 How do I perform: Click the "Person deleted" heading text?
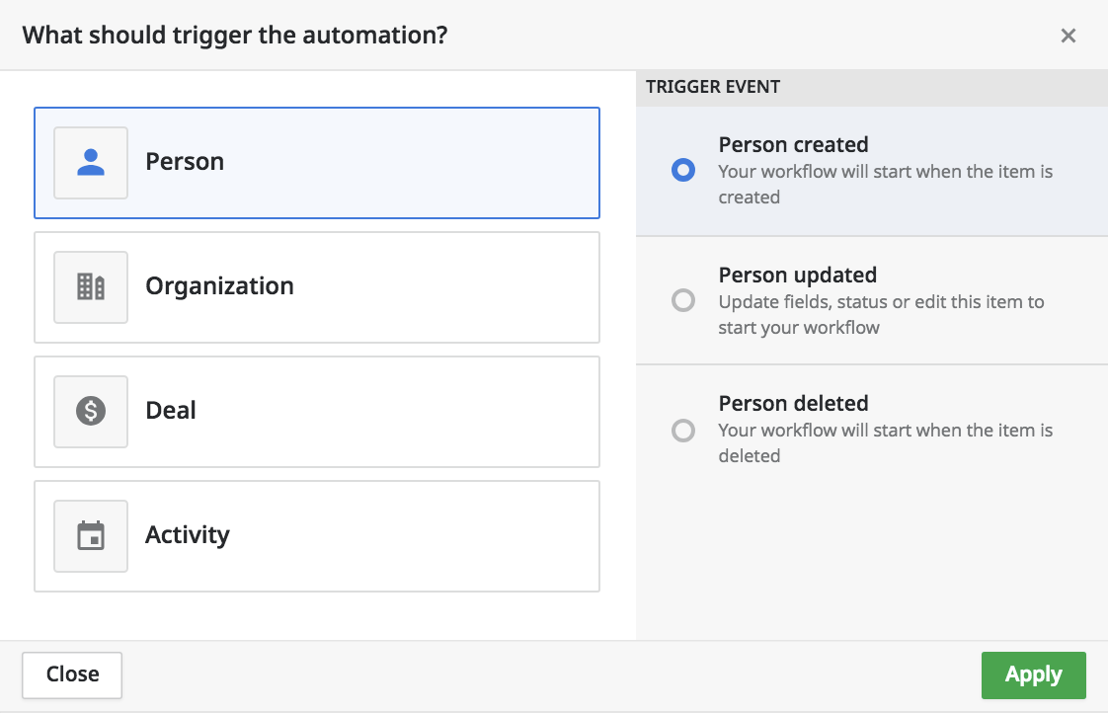tap(793, 404)
